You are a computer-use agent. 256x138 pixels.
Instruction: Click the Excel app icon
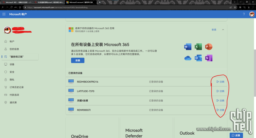point(198,47)
